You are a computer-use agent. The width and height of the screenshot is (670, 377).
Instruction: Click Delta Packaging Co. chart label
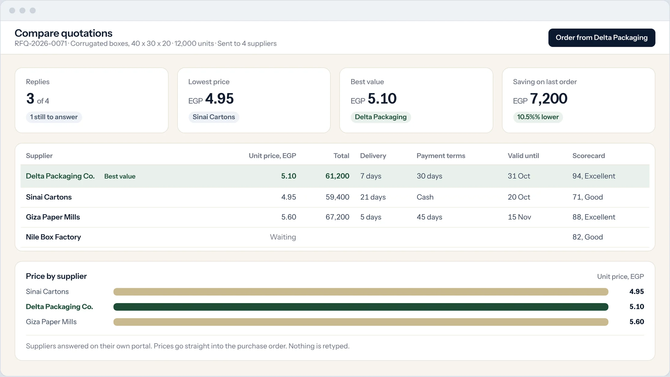[x=59, y=307]
